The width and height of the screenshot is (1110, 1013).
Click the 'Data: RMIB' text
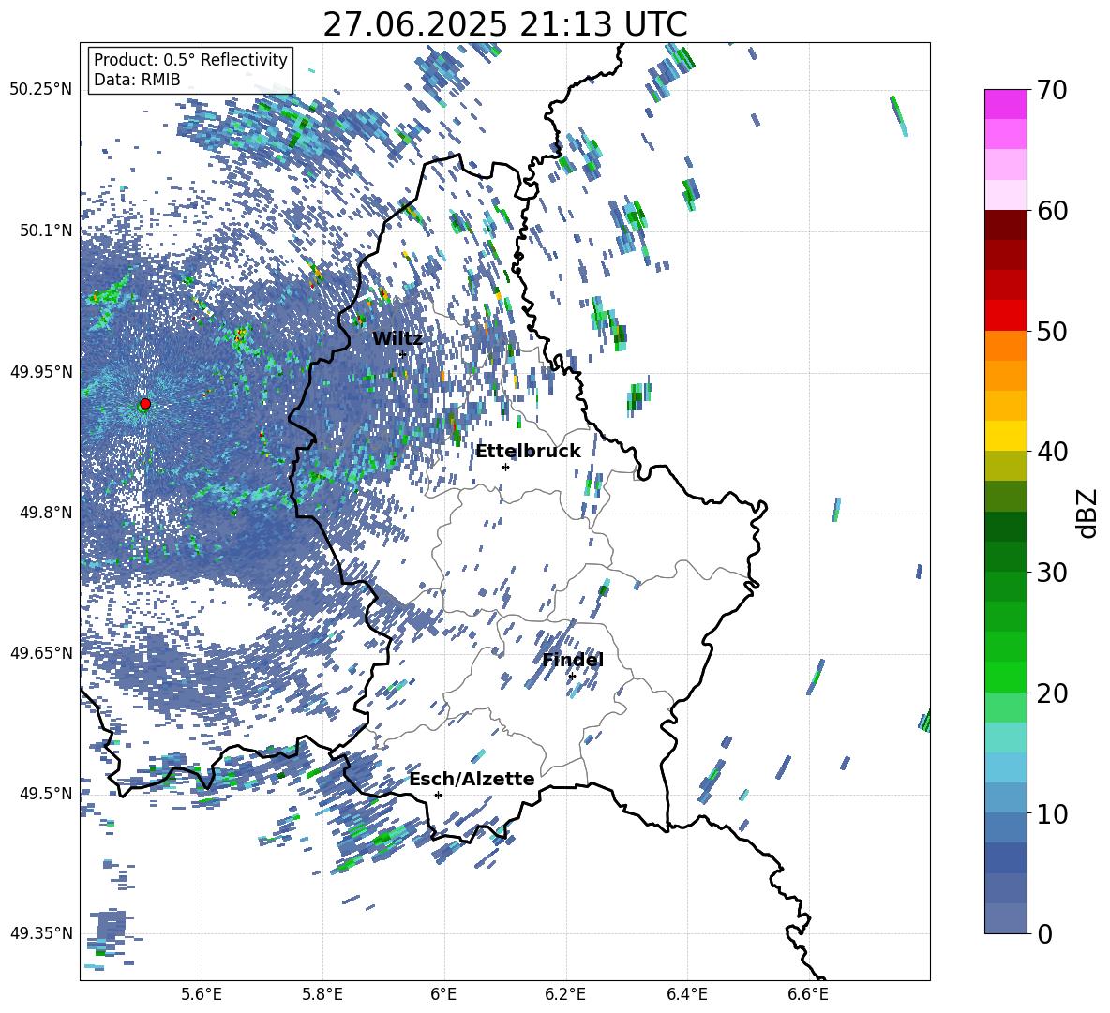[x=137, y=80]
